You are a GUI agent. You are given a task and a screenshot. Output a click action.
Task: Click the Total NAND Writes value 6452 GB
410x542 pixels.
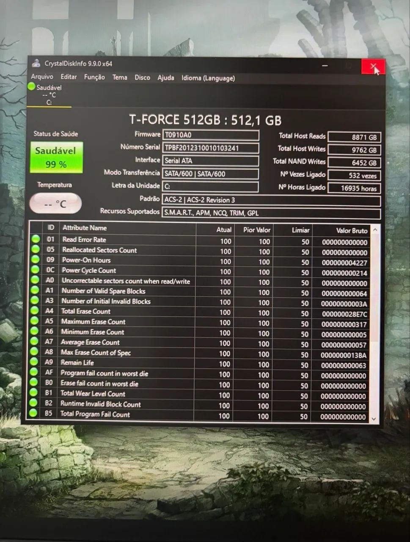pos(355,163)
